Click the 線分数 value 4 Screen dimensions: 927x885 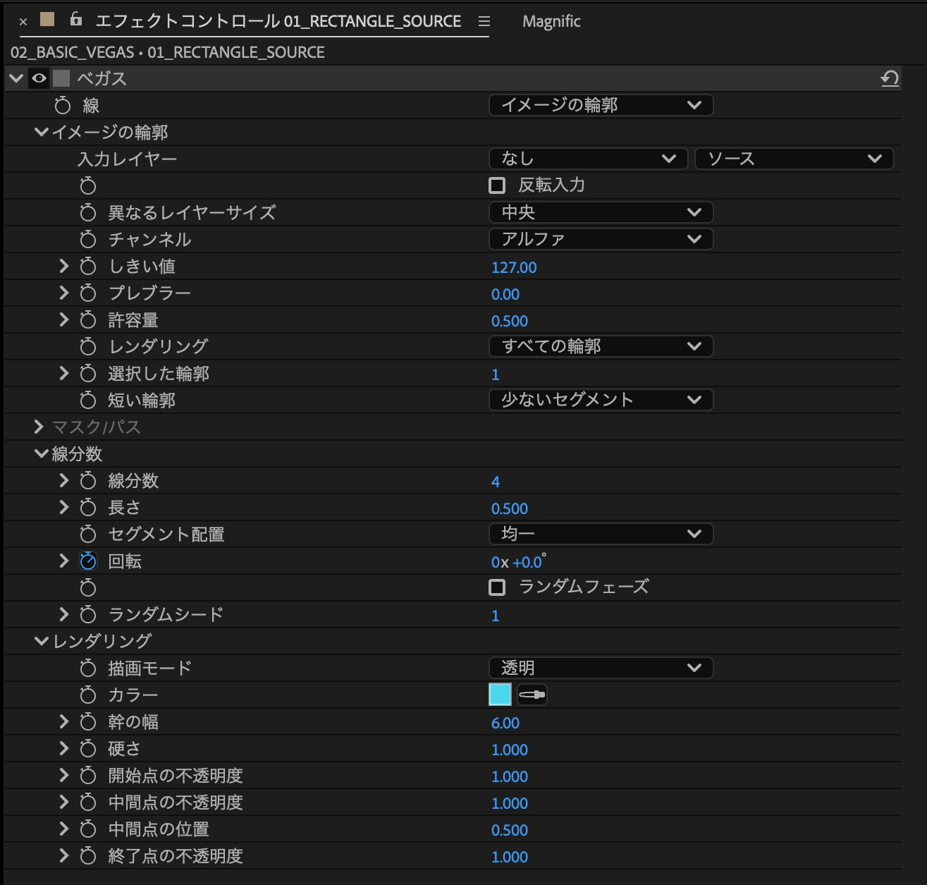(496, 482)
